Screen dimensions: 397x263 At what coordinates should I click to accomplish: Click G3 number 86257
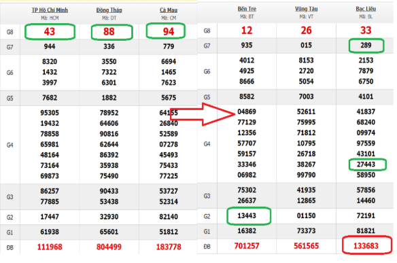point(50,191)
